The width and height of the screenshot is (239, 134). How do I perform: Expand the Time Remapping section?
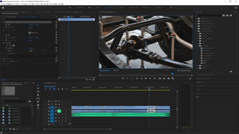(x=2, y=54)
